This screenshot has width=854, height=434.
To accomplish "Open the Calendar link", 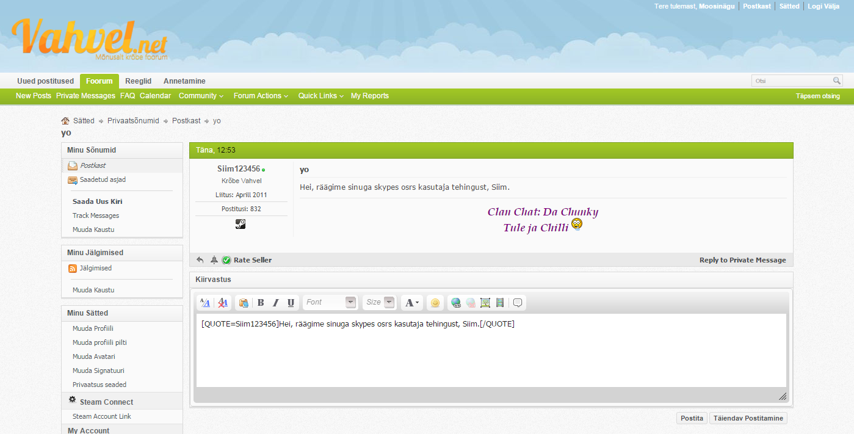I will point(155,96).
